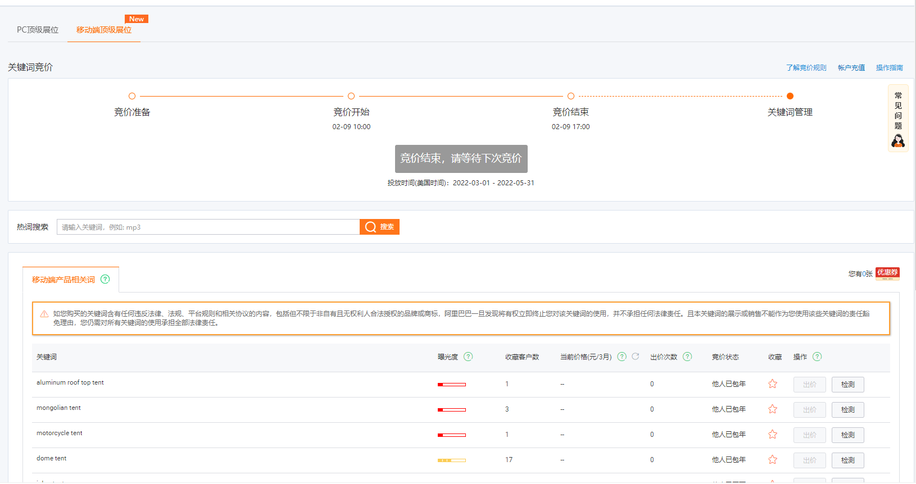
Task: Select 移动端产品相关词 tab
Action: 64,280
